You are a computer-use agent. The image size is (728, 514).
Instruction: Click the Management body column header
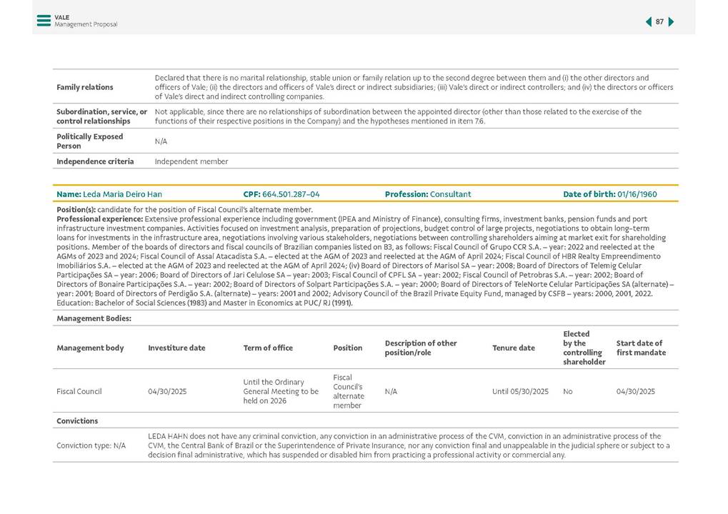click(x=90, y=348)
